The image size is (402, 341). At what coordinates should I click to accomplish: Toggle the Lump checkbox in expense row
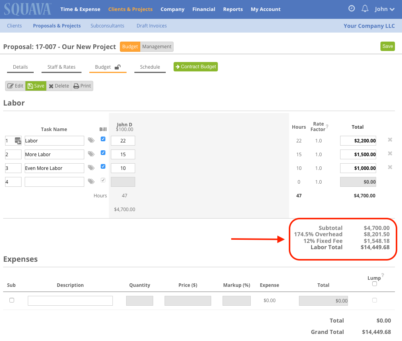pos(375,300)
